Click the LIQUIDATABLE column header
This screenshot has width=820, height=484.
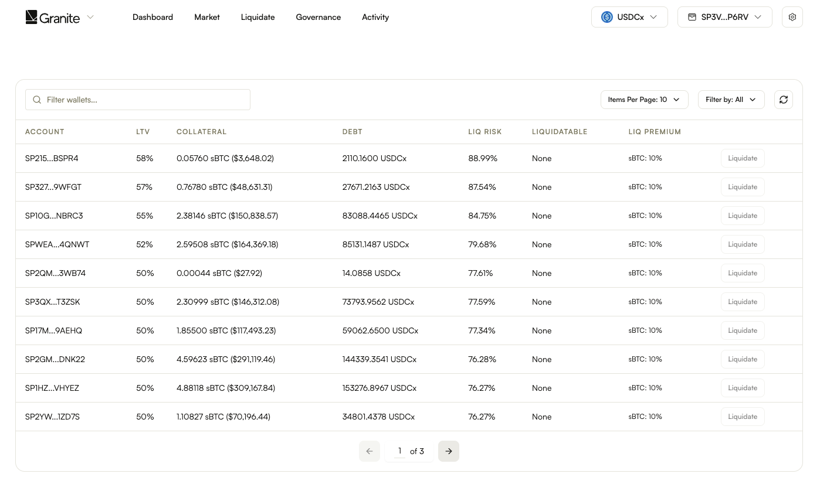[x=560, y=132]
